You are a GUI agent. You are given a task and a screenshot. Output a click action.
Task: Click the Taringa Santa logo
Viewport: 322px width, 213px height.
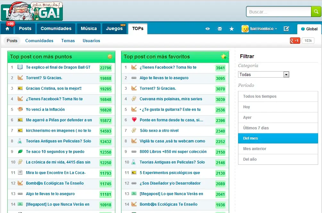[32, 11]
